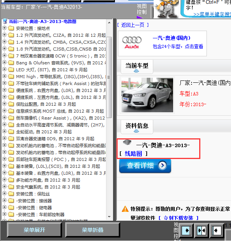Select 发动机舱内的蓄电池，不带自动起停系统 item
This screenshot has width=231, height=241.
point(61,146)
